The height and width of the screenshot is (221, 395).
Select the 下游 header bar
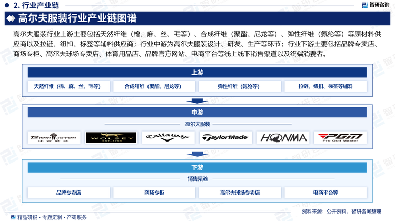(197, 167)
